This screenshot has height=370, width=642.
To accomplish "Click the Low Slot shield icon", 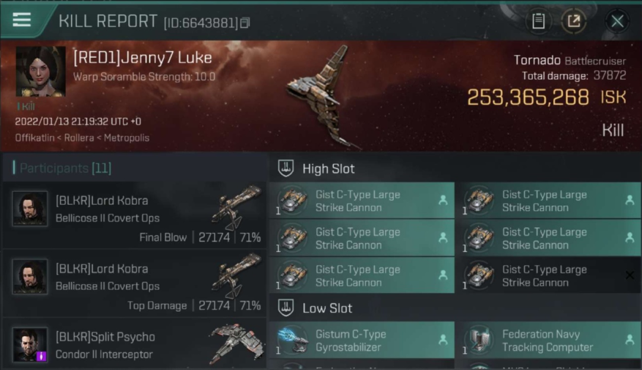I will tap(286, 308).
